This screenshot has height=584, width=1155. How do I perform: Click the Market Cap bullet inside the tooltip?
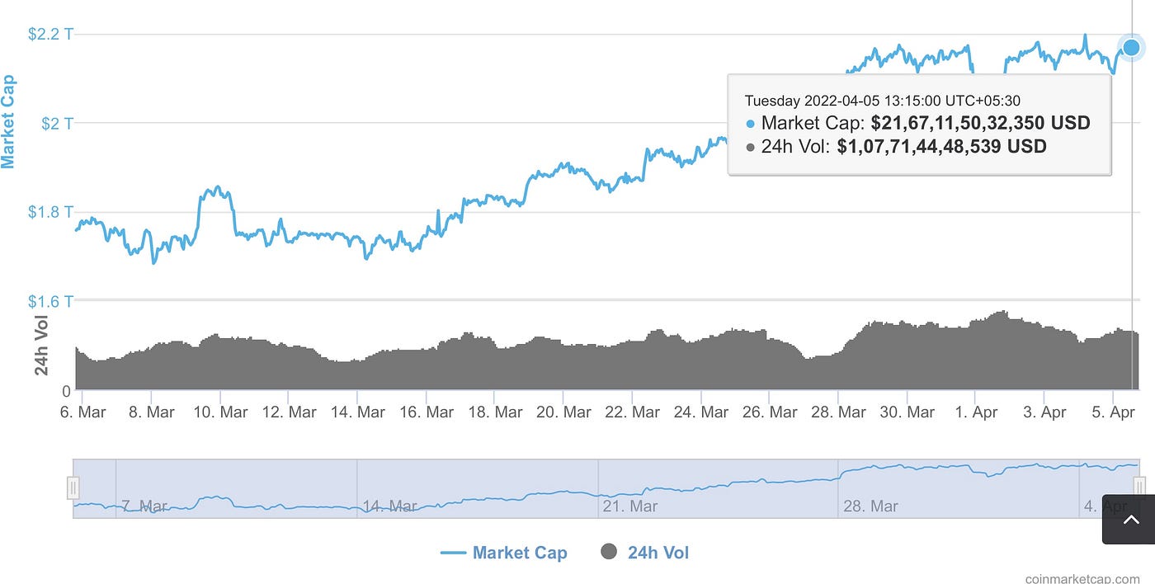tap(749, 123)
